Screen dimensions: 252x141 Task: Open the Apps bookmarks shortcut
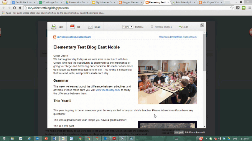6,13
